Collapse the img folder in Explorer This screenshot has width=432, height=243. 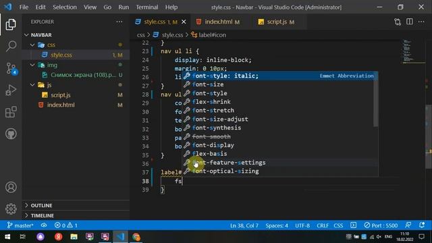coord(76,65)
